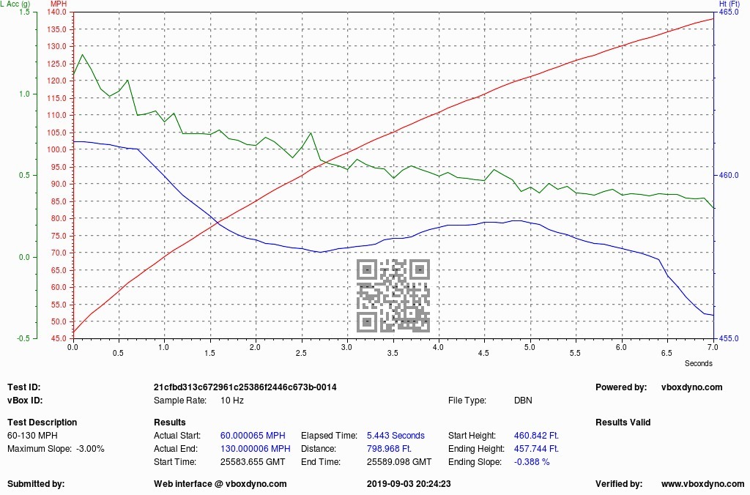Image resolution: width=750 pixels, height=495 pixels.
Task: Click the Results Valid label
Action: pyautogui.click(x=623, y=423)
